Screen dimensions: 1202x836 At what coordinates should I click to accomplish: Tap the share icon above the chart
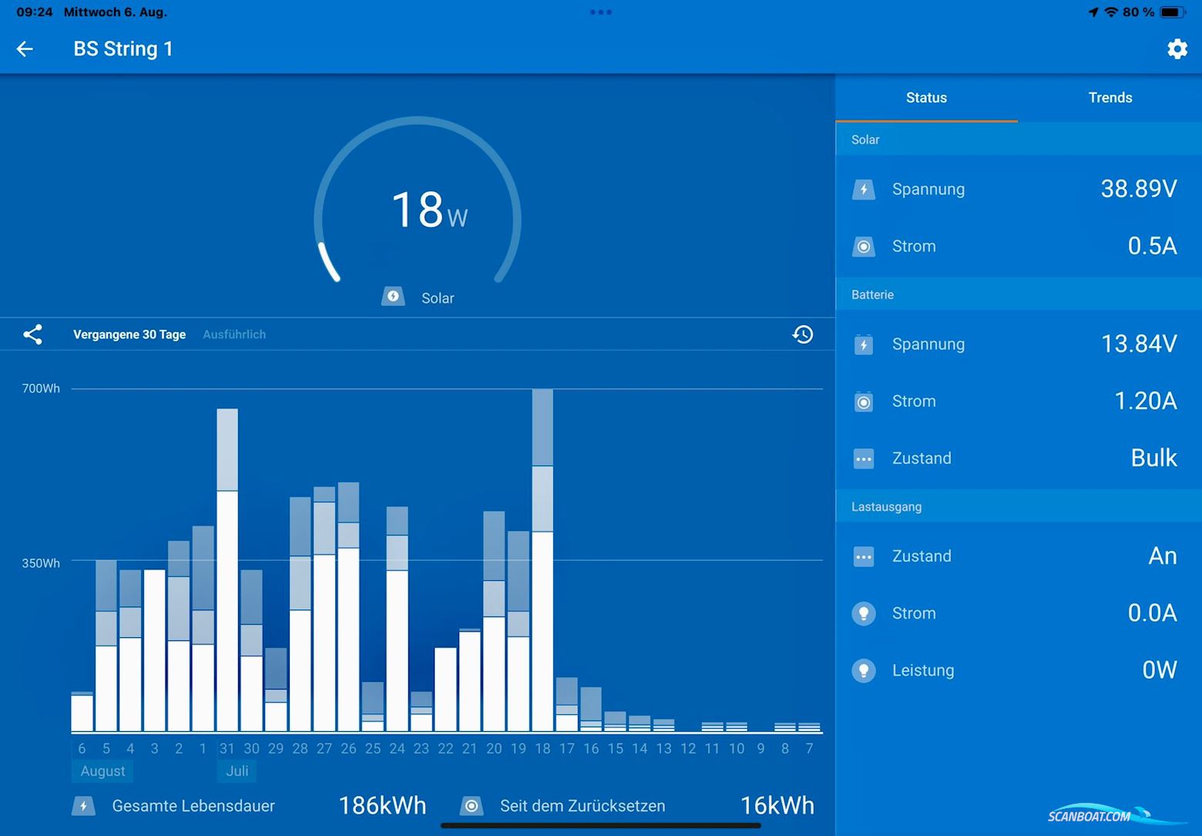pyautogui.click(x=32, y=334)
